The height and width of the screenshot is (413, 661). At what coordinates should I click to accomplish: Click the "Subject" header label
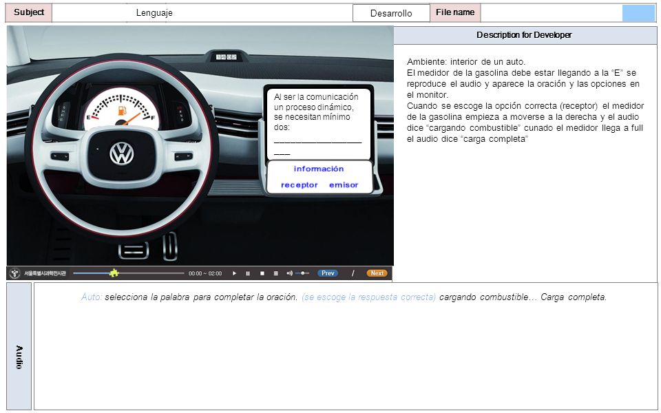(x=29, y=12)
